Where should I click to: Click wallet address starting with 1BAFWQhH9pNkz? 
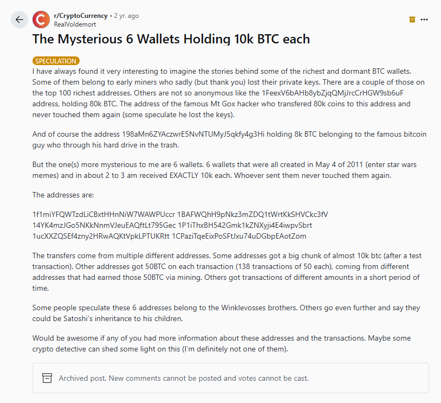click(252, 214)
